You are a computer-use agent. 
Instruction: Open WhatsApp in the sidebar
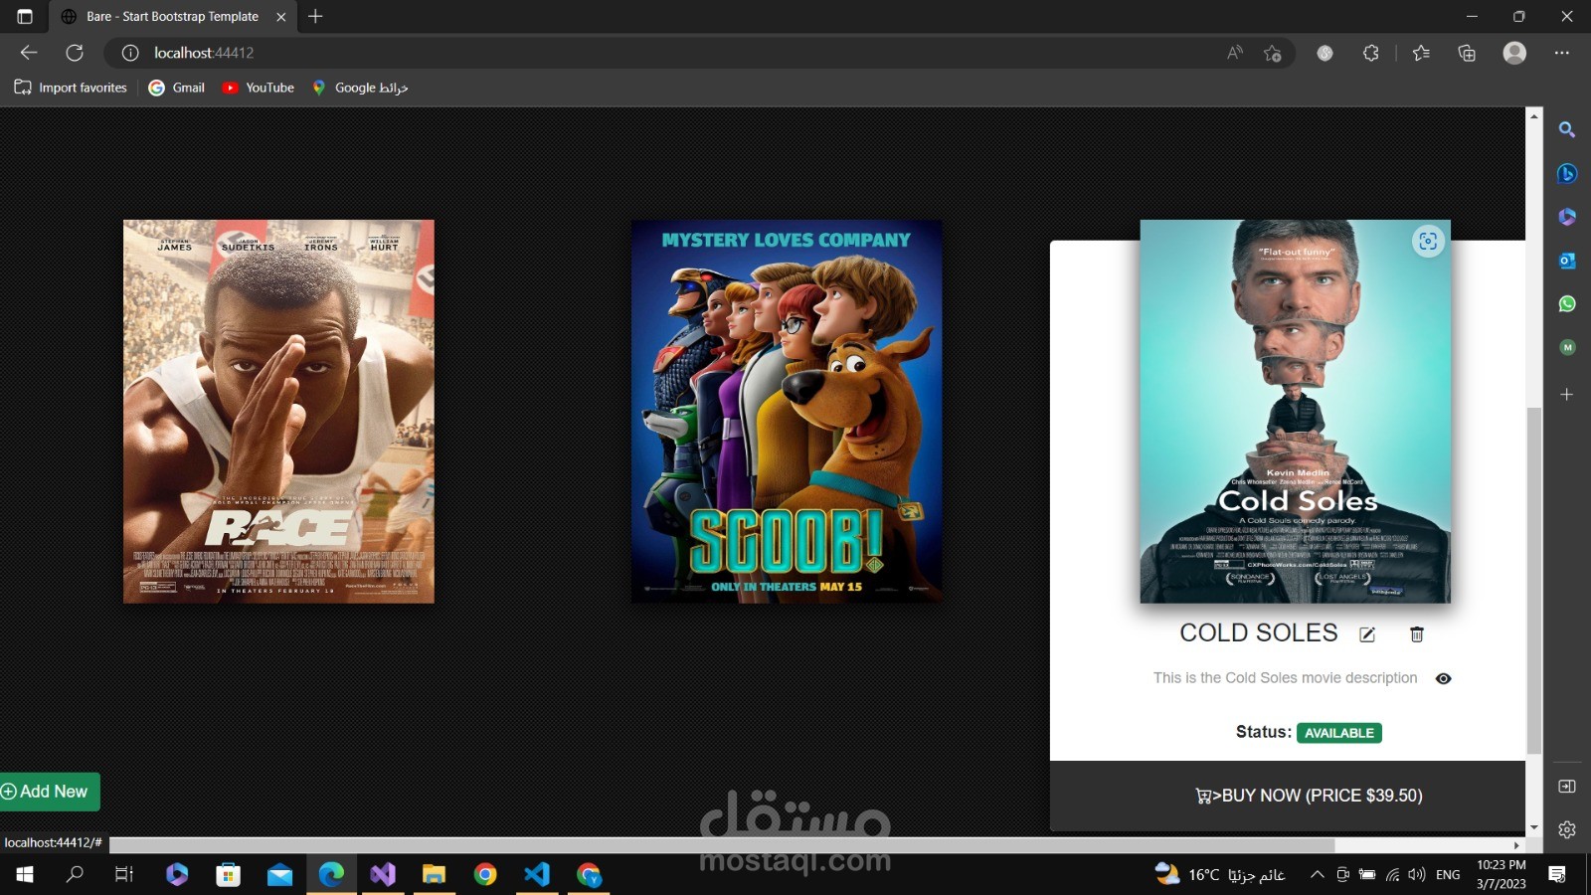pyautogui.click(x=1567, y=303)
